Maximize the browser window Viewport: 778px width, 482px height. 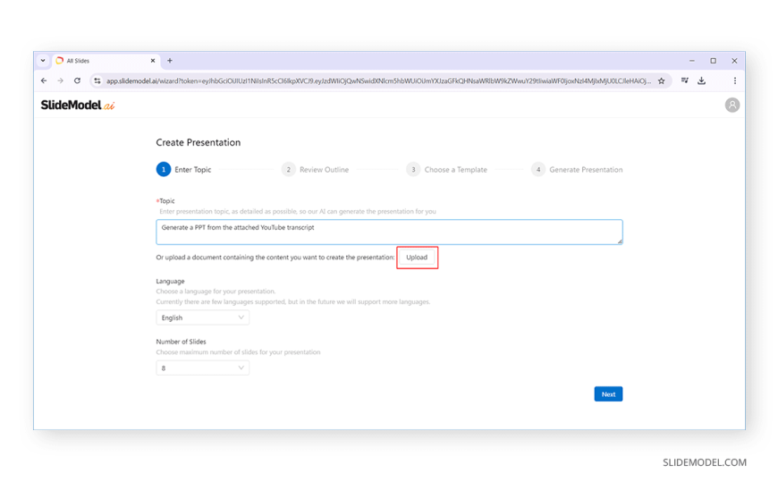point(713,61)
